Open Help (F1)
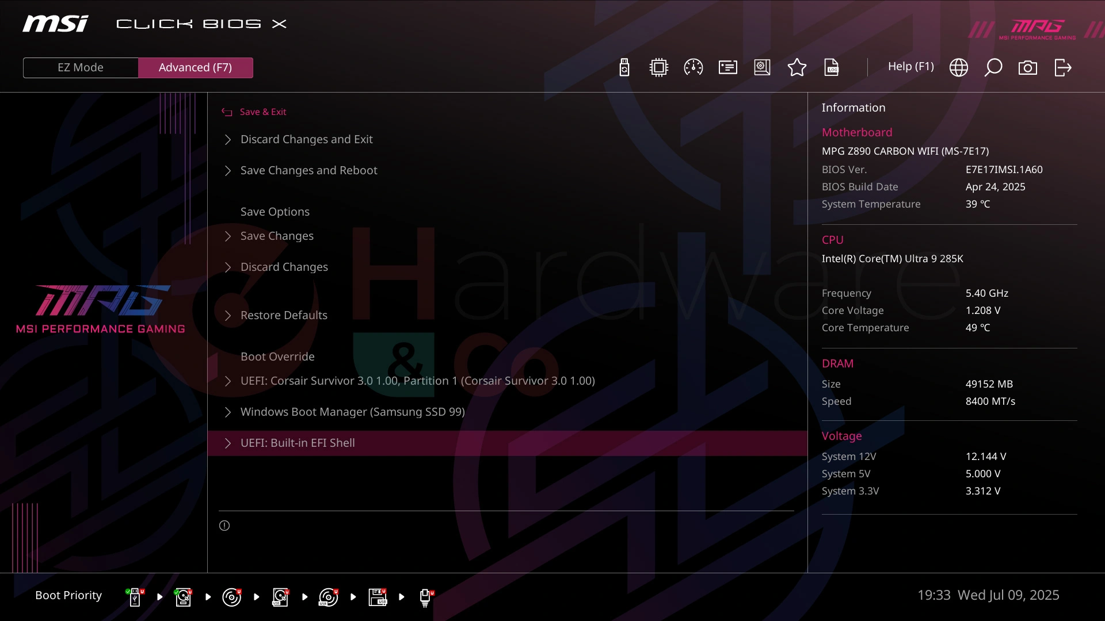Screen dimensions: 1105x621 910,66
